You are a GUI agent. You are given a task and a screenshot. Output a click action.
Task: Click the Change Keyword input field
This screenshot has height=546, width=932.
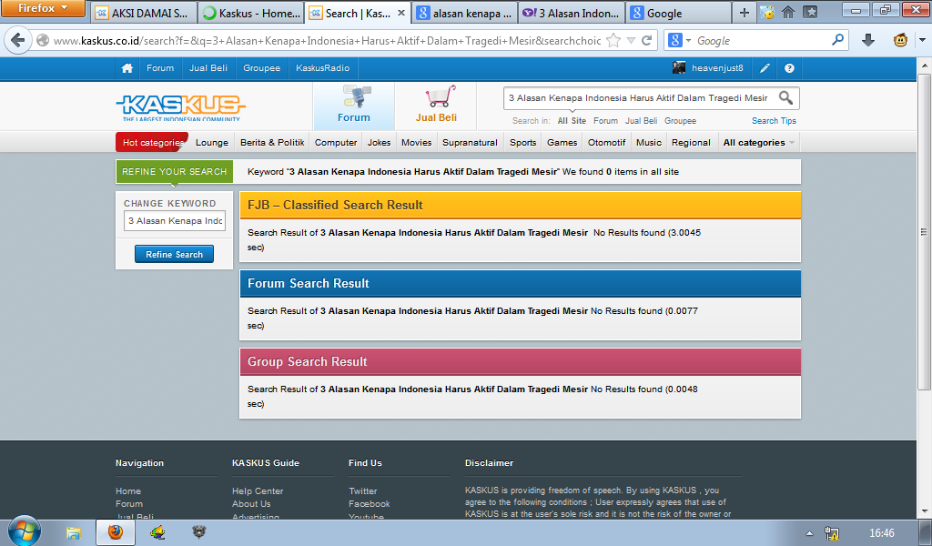(175, 221)
